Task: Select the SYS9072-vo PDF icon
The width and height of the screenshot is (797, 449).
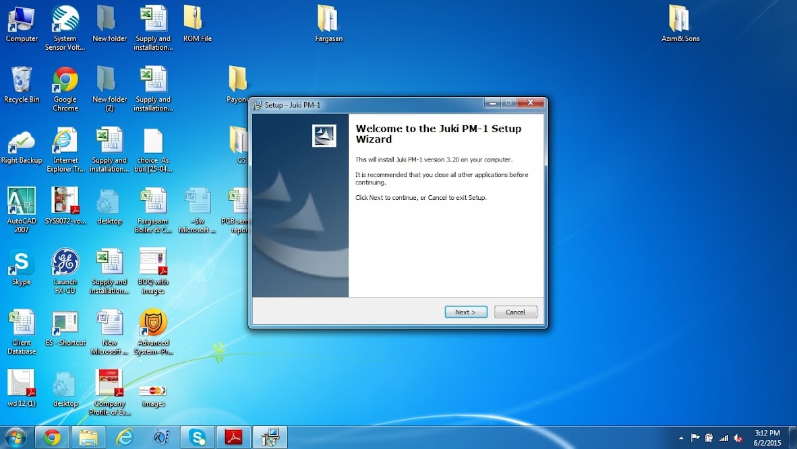Action: (65, 206)
